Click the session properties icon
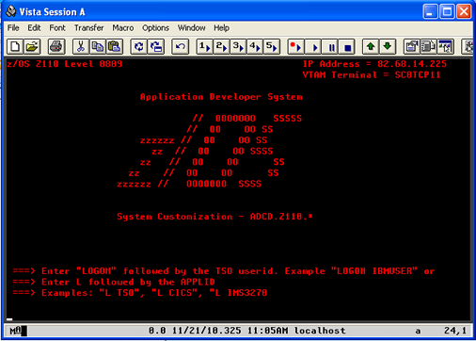Screen dimensions: 476x341 tap(412, 47)
